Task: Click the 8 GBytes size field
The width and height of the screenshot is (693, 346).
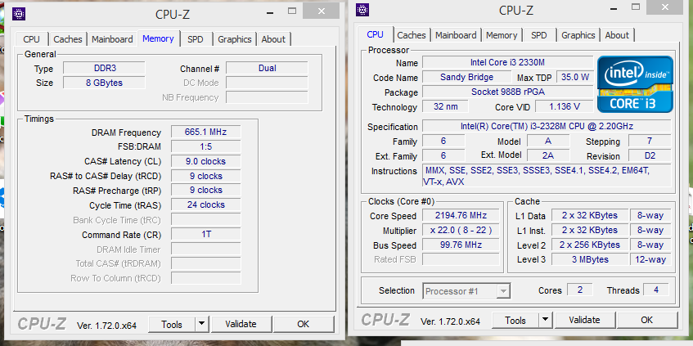Action: pyautogui.click(x=104, y=83)
